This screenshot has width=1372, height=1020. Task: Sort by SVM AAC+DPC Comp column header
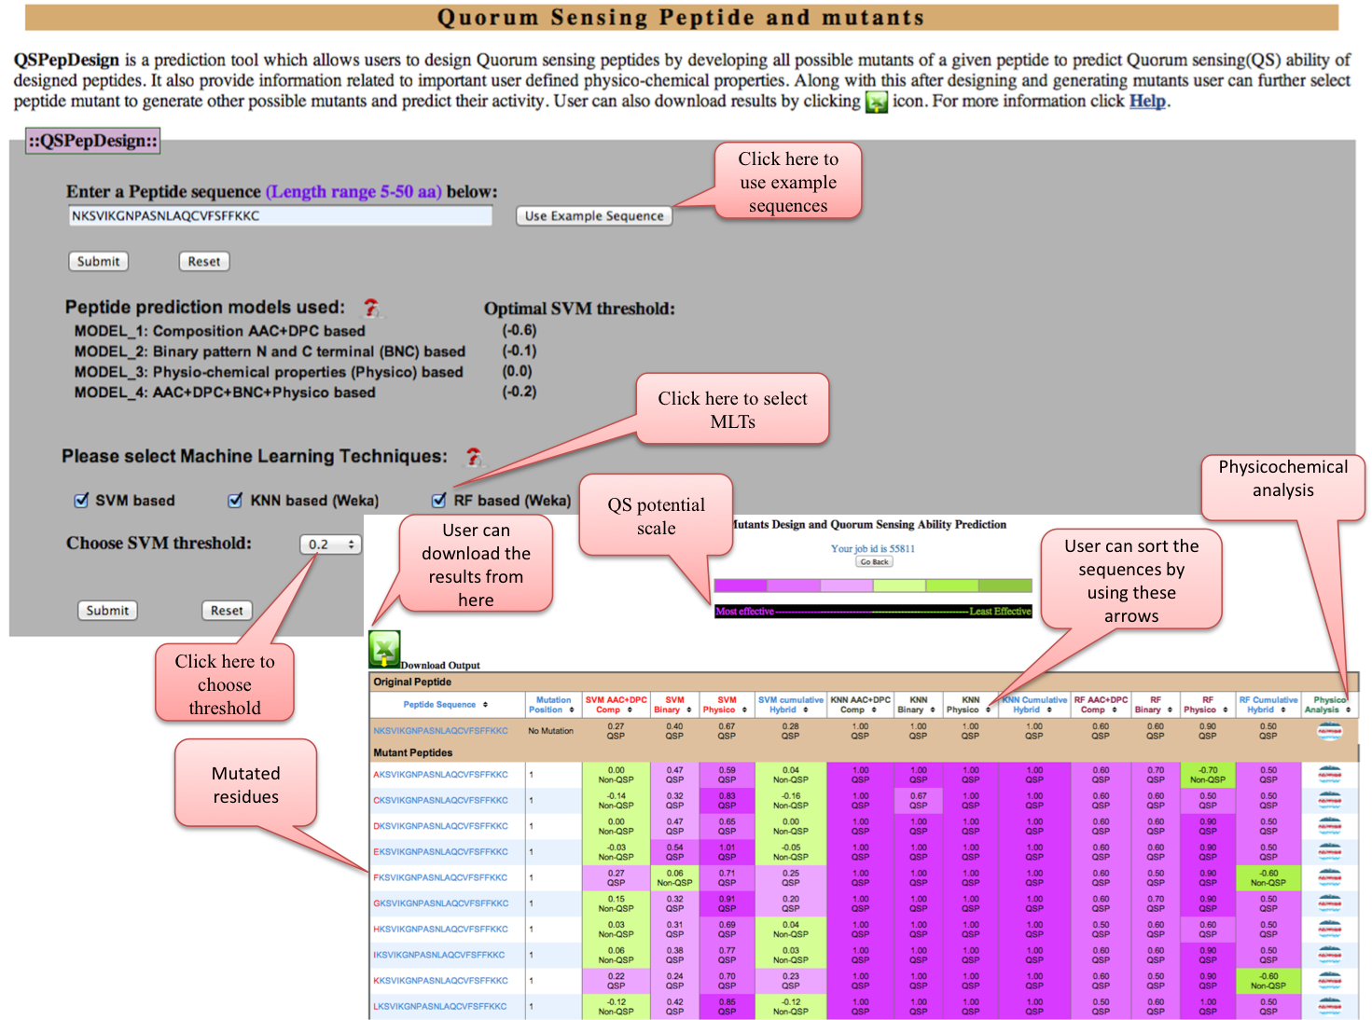[616, 705]
